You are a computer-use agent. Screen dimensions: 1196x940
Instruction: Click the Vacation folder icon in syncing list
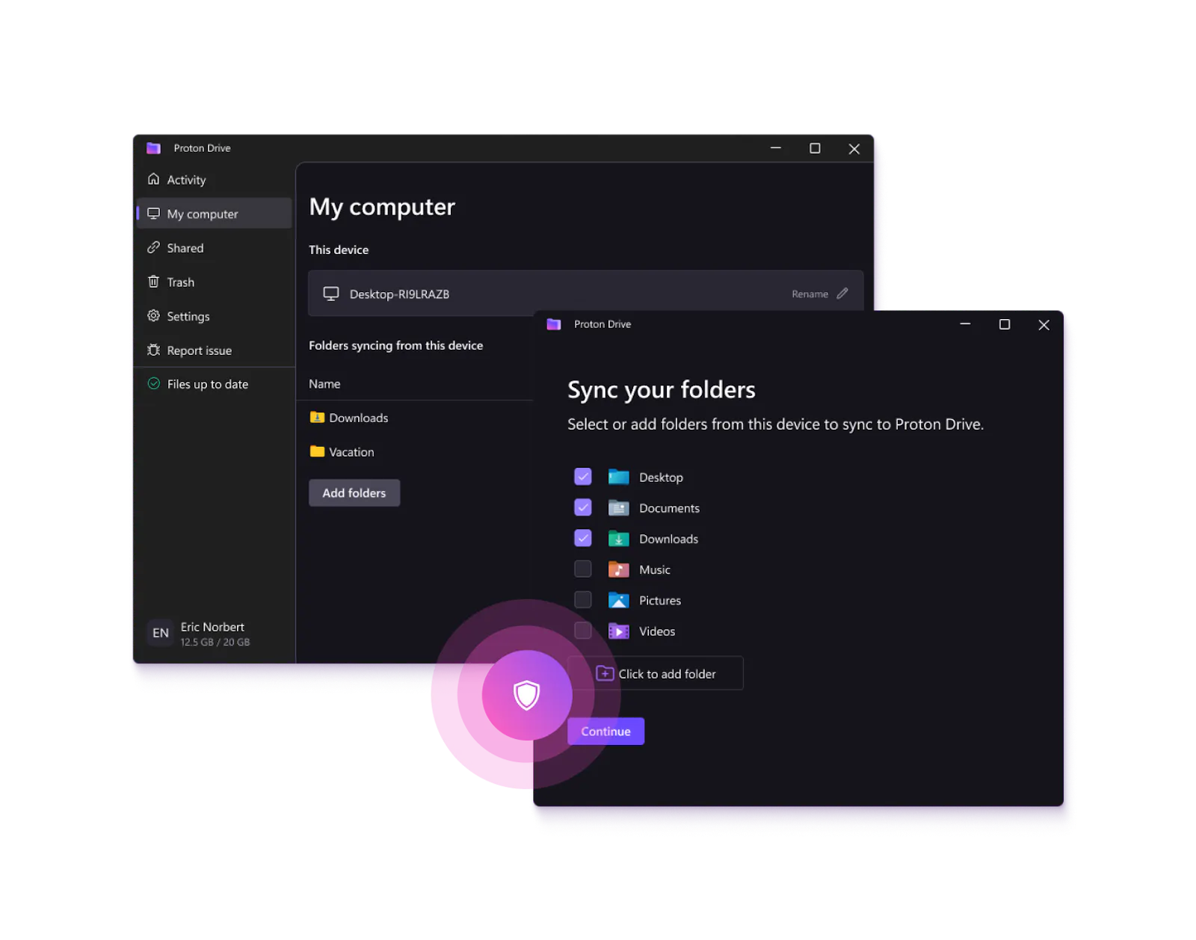click(317, 451)
